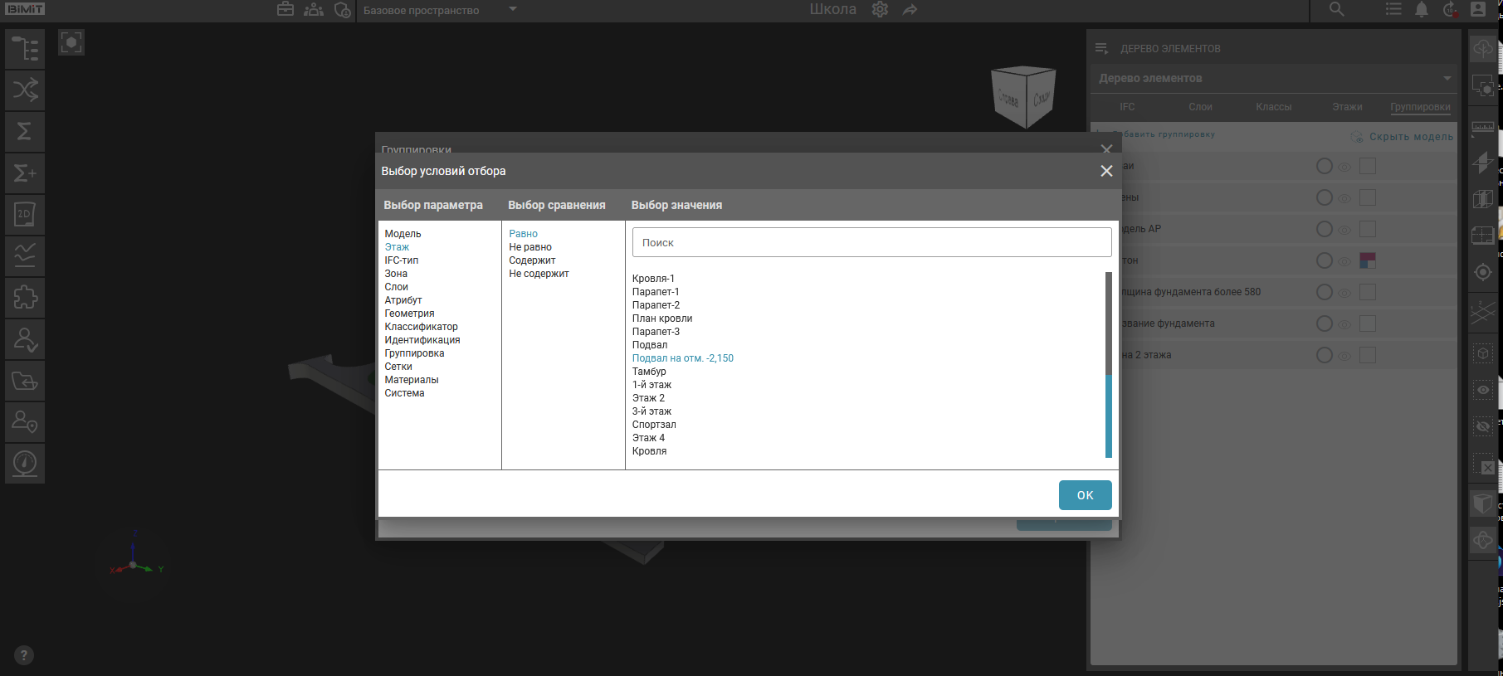Expand the Дерево элементов dropdown

pos(1447,79)
